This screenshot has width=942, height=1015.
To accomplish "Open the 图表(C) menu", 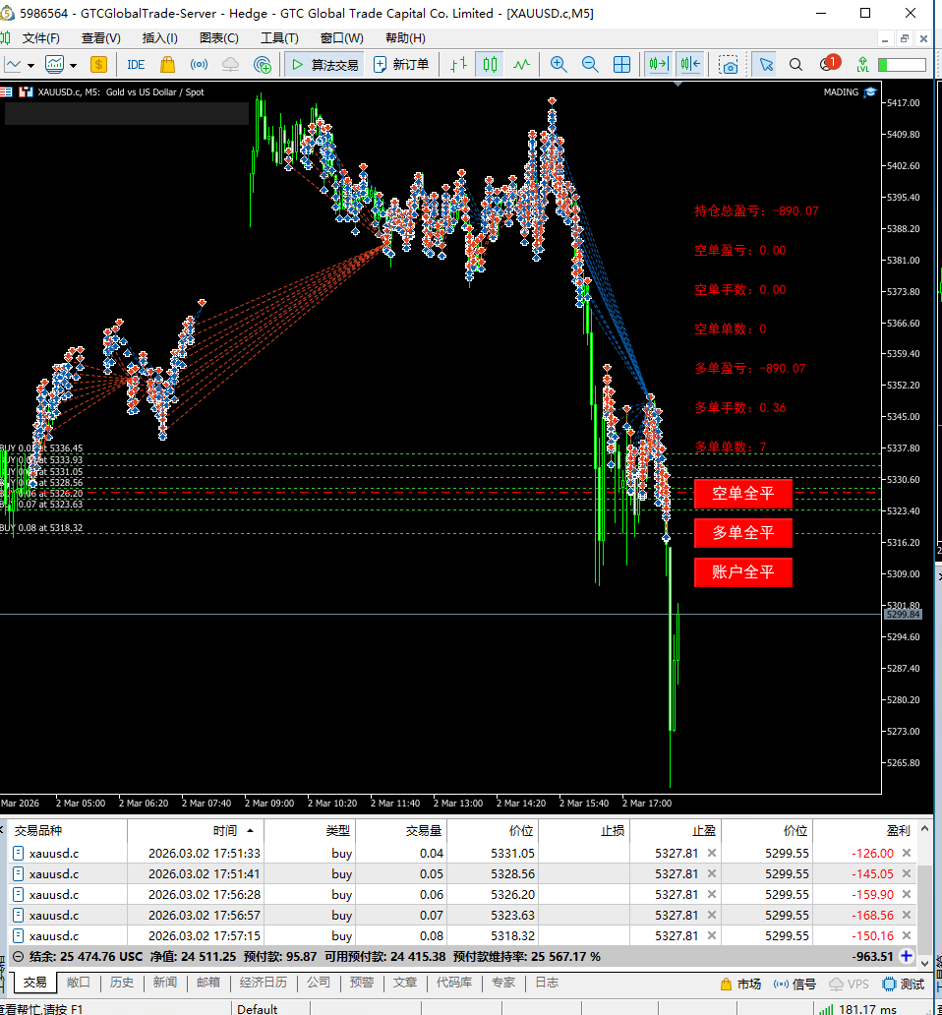I will click(x=219, y=38).
